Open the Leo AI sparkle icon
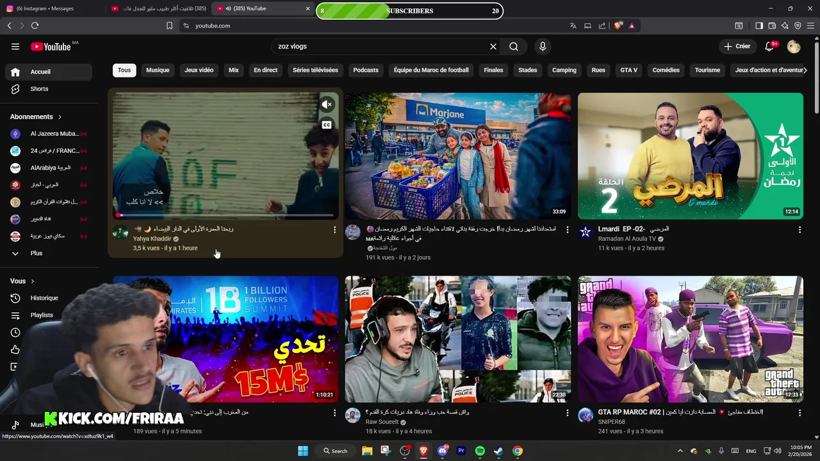Image resolution: width=820 pixels, height=461 pixels. pyautogui.click(x=785, y=26)
